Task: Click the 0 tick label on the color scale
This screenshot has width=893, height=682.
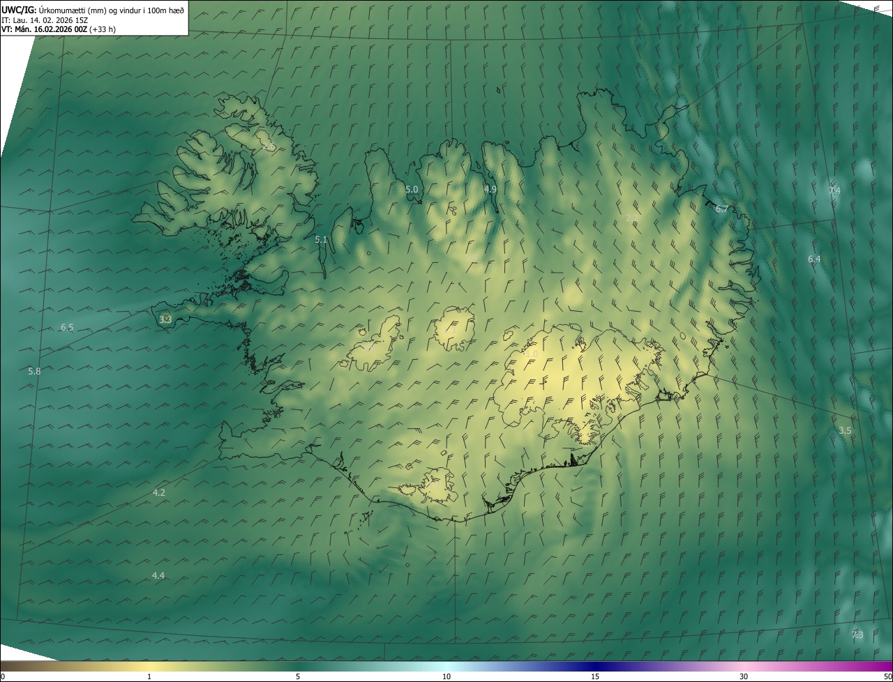Action: pyautogui.click(x=3, y=676)
